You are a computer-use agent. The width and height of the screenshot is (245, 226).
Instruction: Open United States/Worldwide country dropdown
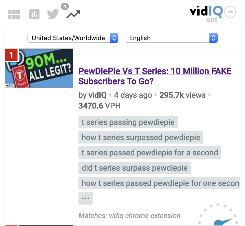73,38
